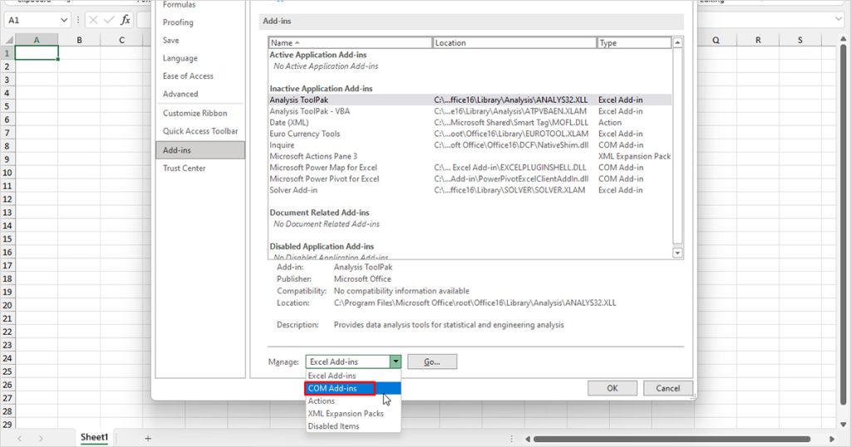Viewport: 851px width, 447px height.
Task: Expand the formula bar with the chevron
Action: [839, 20]
